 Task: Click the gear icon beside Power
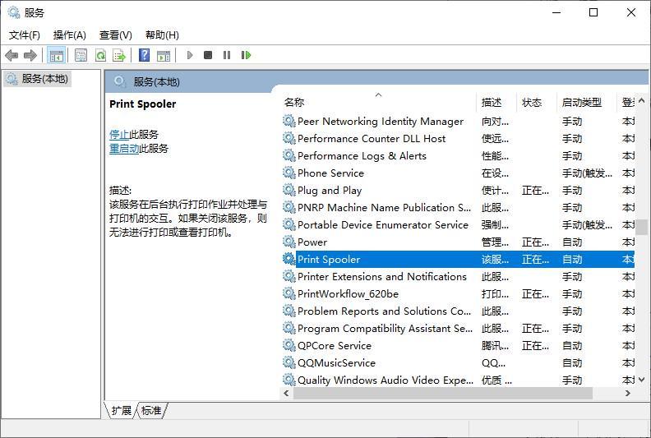[289, 242]
